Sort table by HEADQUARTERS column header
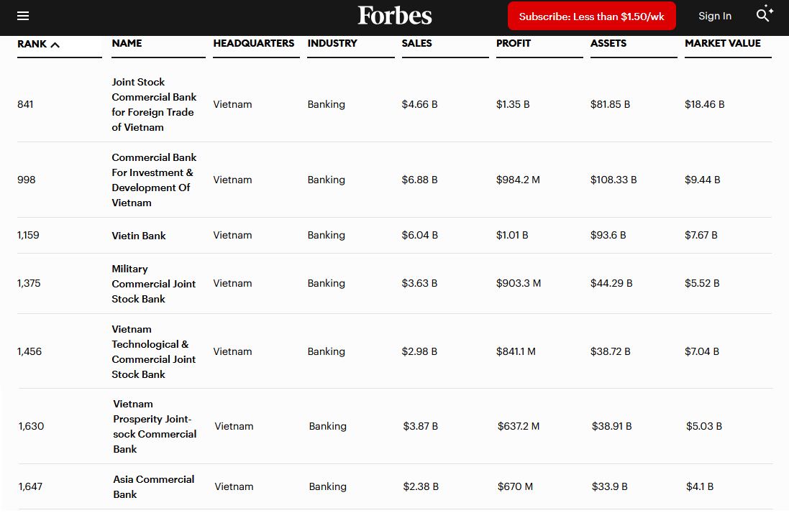Screen dimensions: 789x513 coord(254,43)
